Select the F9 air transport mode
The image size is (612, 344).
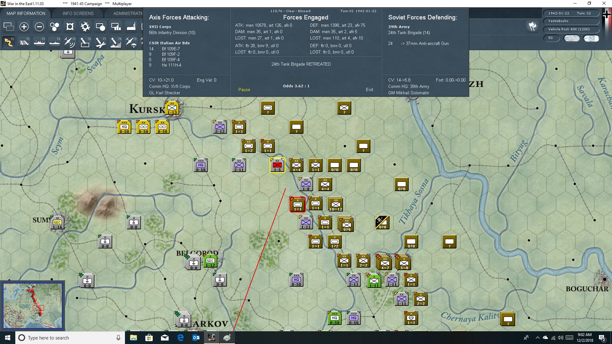pos(131,42)
